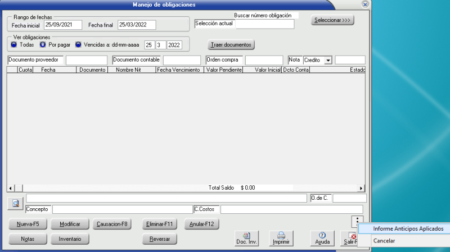Choose Vencidas a: radio option

(78, 44)
